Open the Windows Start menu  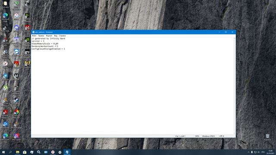[x=3, y=152]
